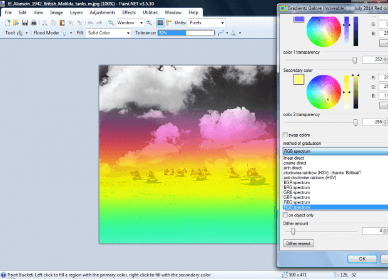Click the Cut scissors icon

[x=44, y=22]
